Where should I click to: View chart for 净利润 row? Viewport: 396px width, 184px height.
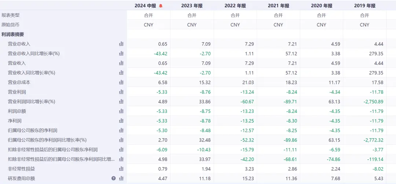(121, 121)
